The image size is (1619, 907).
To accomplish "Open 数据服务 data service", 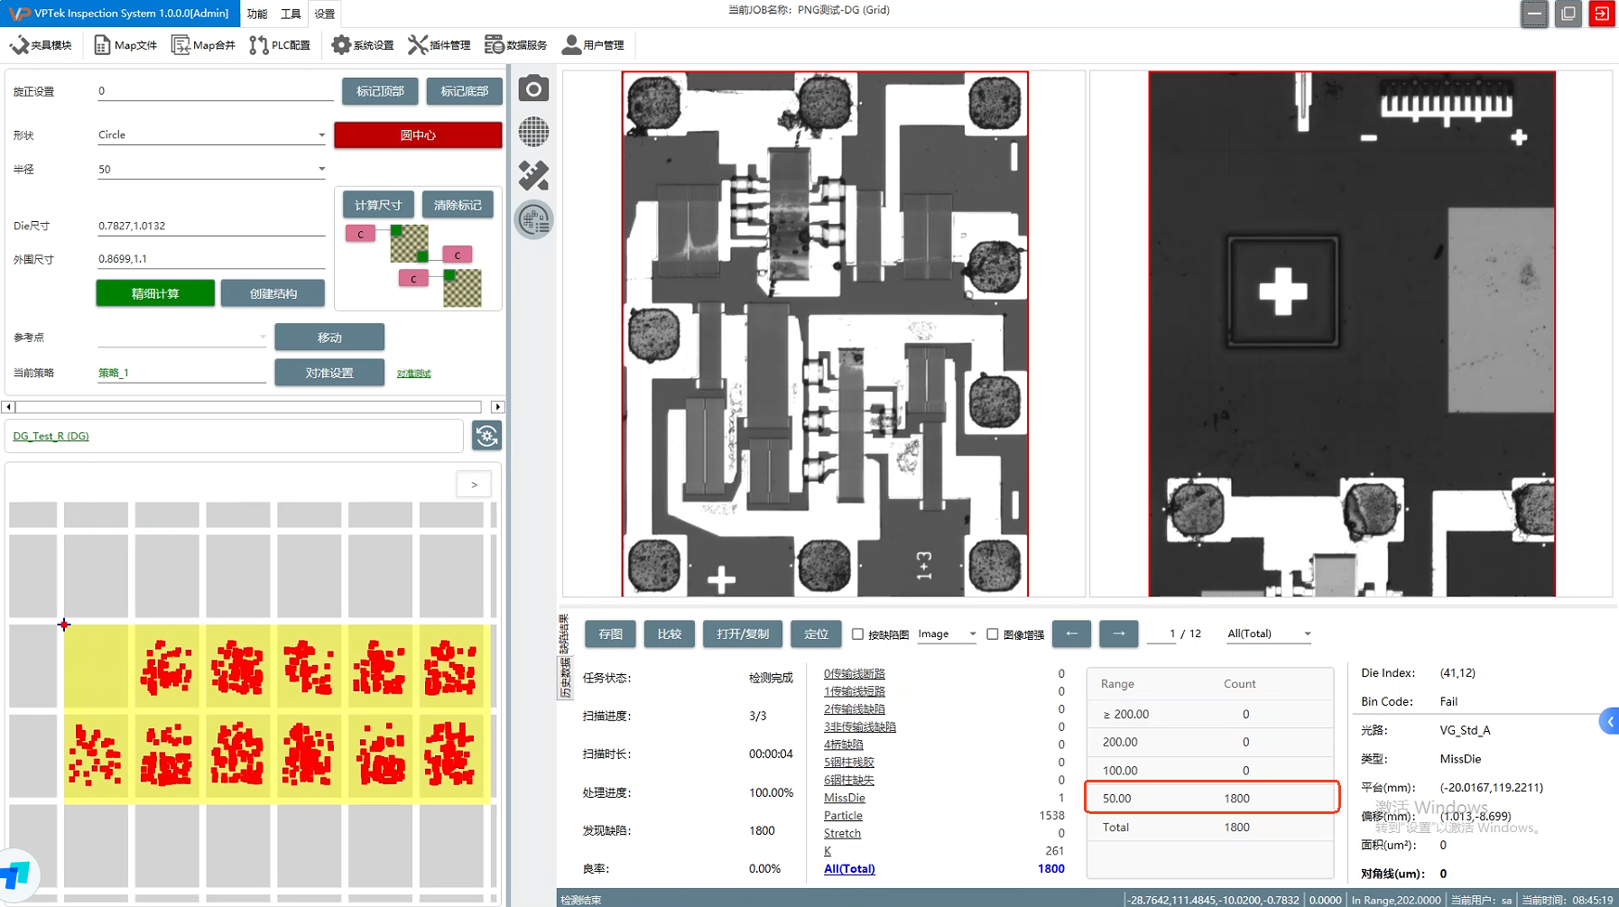I will pyautogui.click(x=516, y=45).
